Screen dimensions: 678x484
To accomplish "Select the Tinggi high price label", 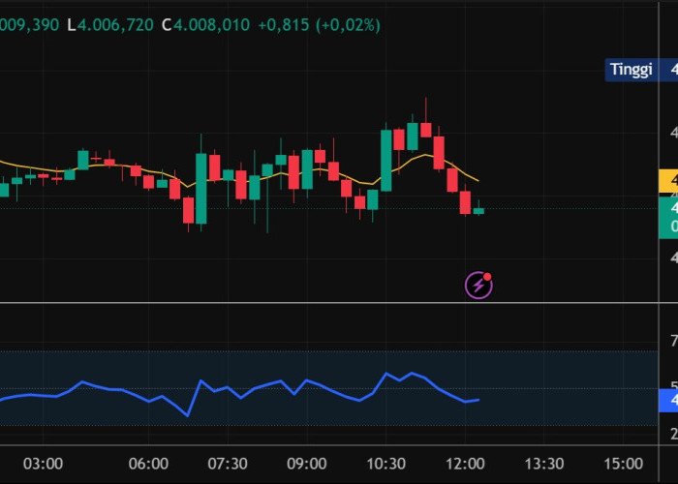I will click(x=631, y=70).
